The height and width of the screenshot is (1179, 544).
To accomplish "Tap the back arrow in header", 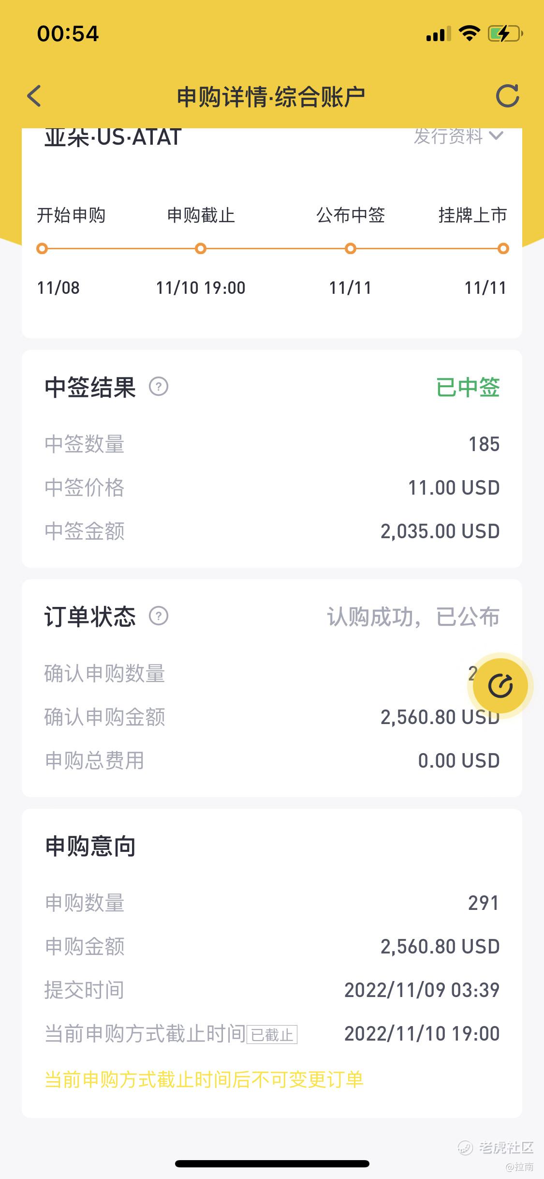I will pyautogui.click(x=34, y=96).
